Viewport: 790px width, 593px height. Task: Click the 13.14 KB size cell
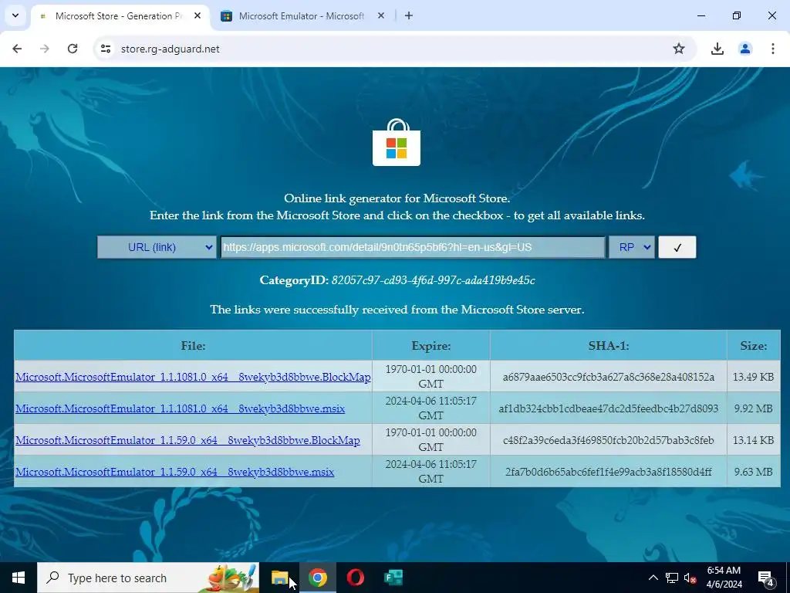coord(753,440)
